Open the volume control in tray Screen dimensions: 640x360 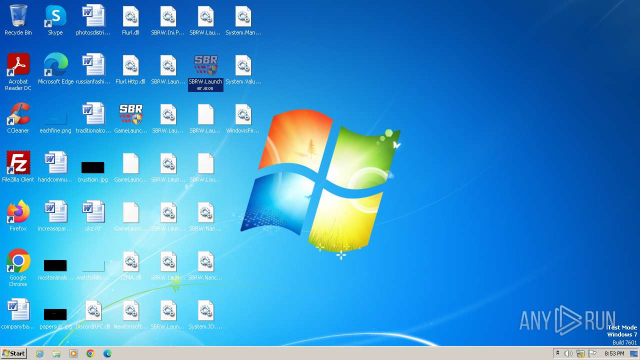pos(568,353)
